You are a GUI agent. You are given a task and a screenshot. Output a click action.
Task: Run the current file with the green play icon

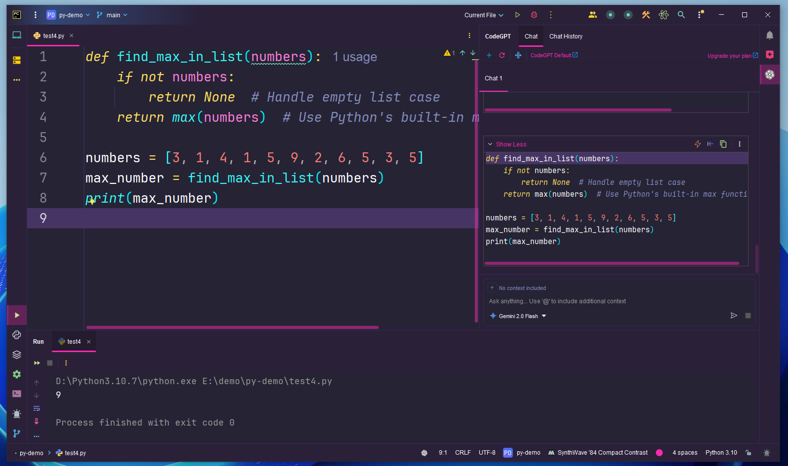(517, 15)
